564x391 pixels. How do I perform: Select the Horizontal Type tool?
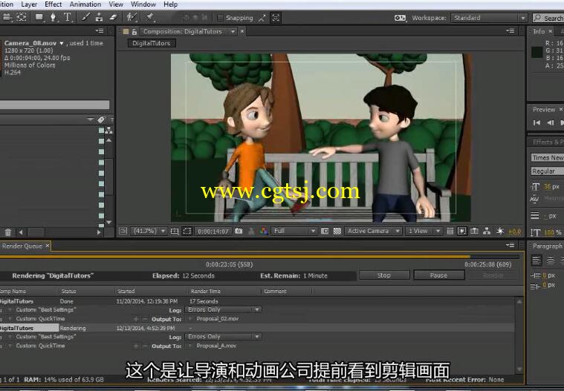(x=68, y=17)
